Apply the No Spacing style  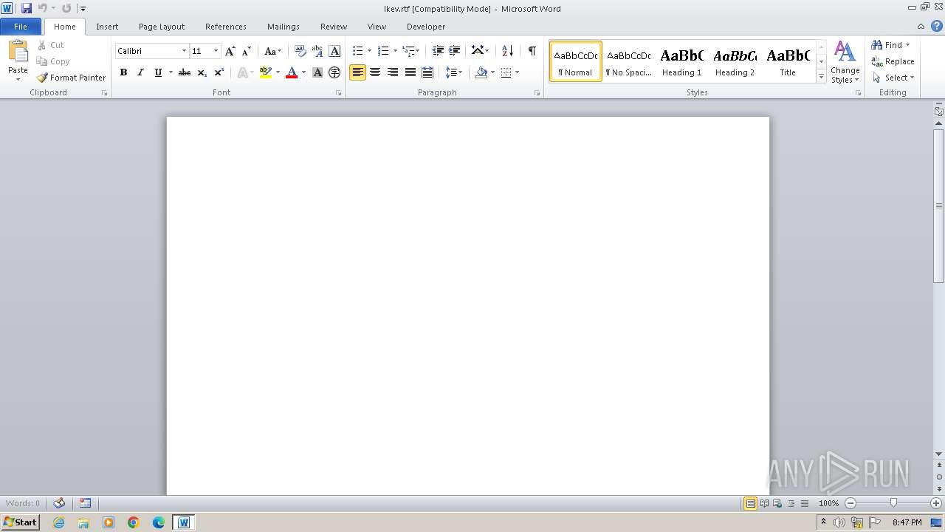628,61
